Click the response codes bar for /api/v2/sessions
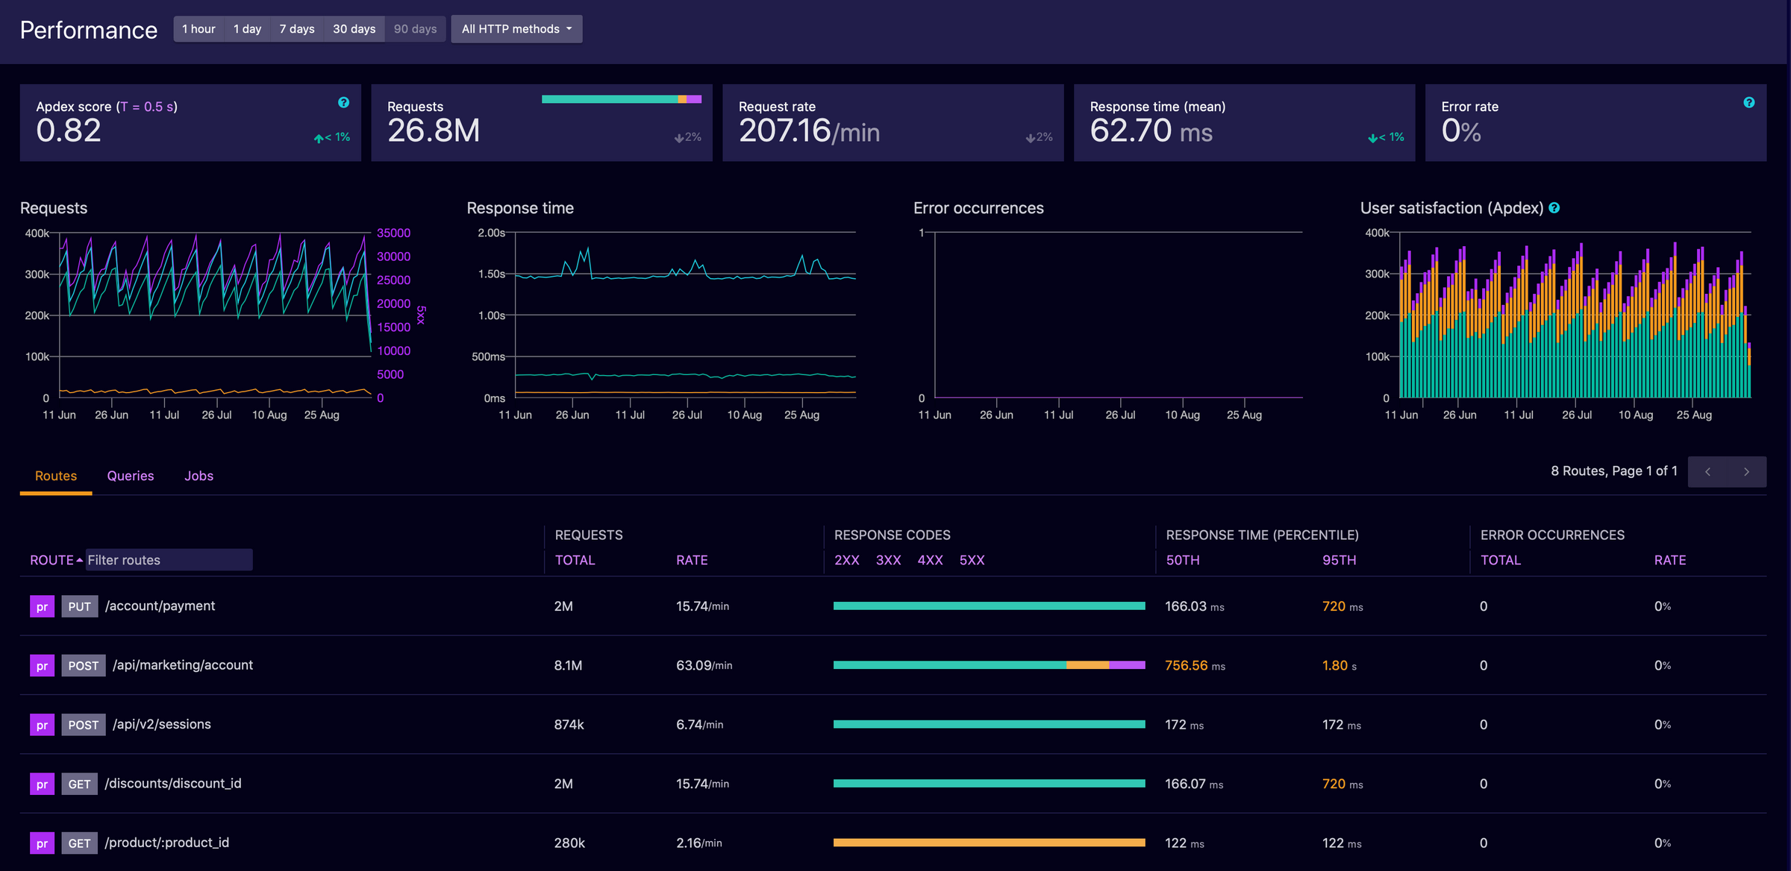This screenshot has height=871, width=1791. point(989,724)
